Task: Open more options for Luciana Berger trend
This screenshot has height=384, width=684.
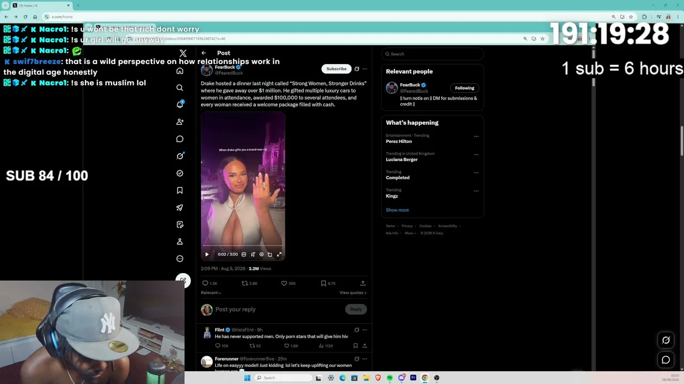Action: (x=476, y=155)
